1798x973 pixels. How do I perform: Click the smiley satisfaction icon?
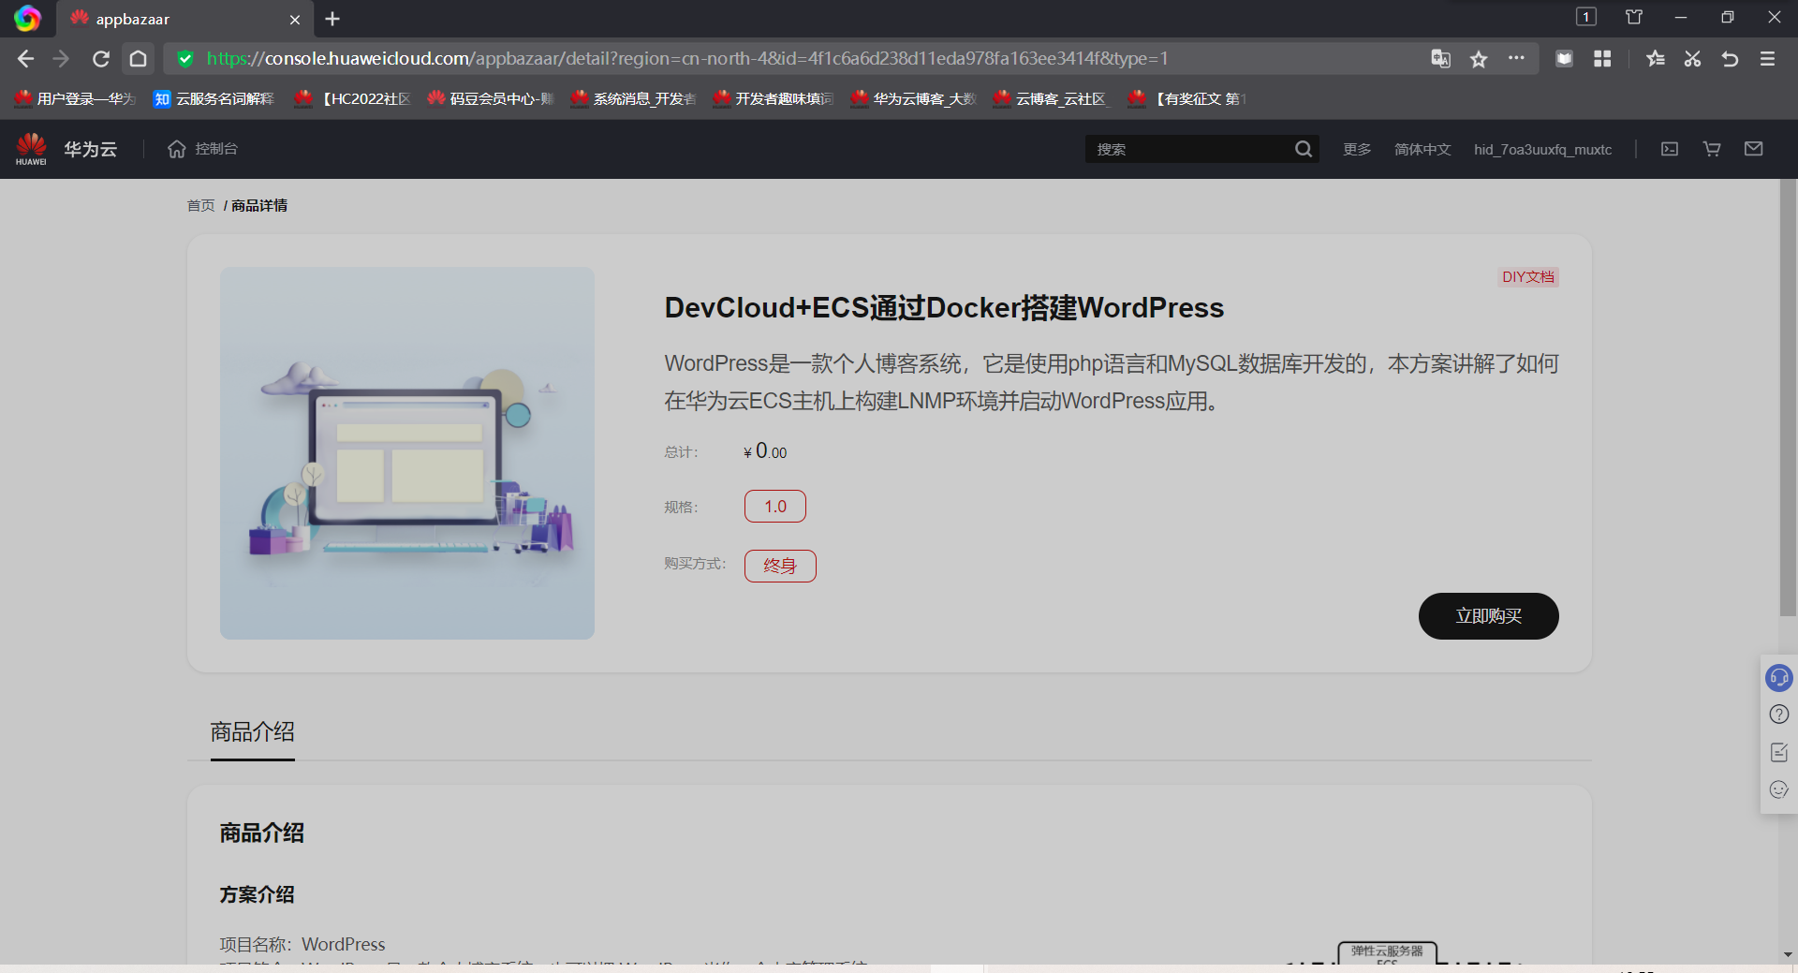(1779, 789)
